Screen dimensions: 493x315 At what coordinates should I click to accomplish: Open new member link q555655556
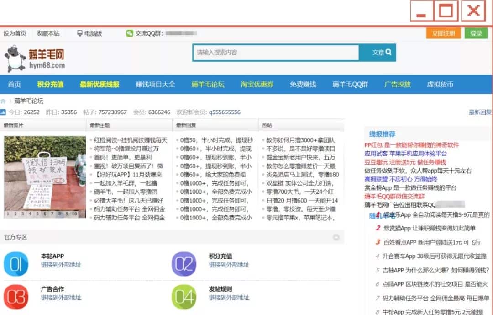tap(225, 112)
